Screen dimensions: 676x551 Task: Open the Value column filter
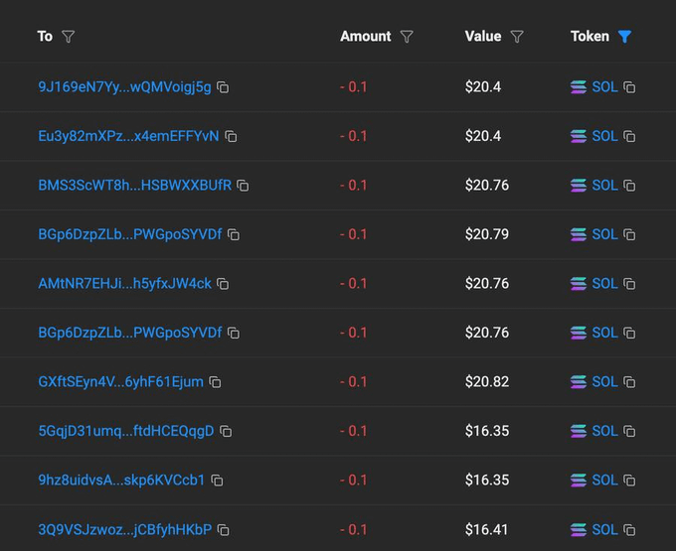coord(517,37)
